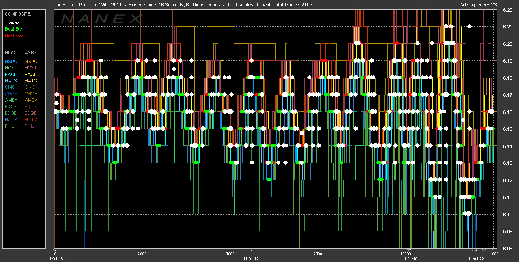This screenshot has height=262, width=519.
Task: Select AMEX under the BIDS column
Action: pyautogui.click(x=11, y=100)
